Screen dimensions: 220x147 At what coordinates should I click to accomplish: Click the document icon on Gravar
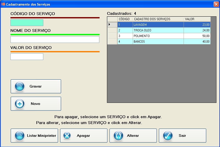tap(20, 86)
